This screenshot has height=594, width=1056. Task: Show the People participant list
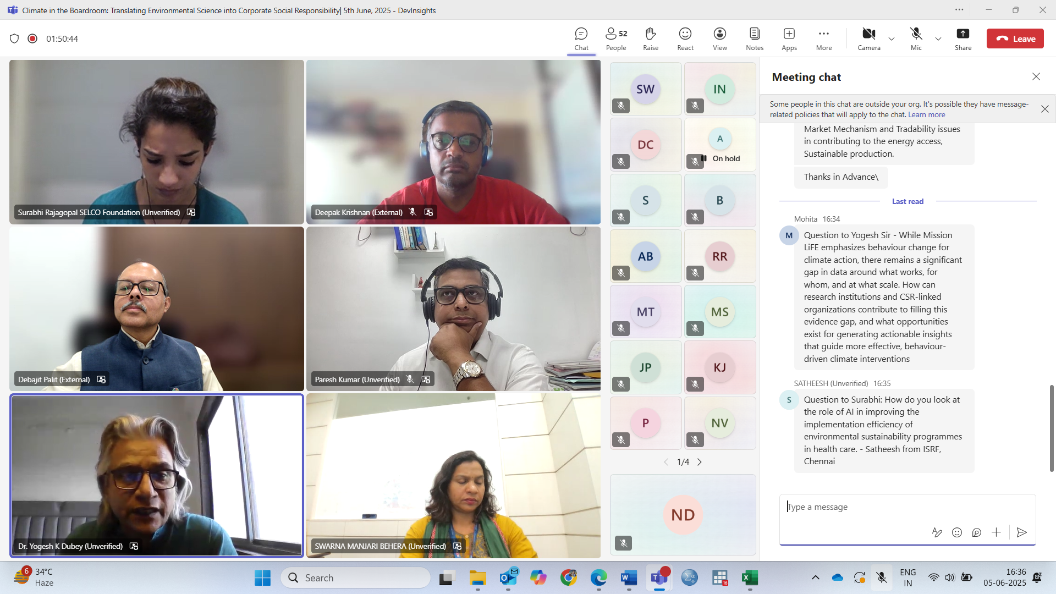click(616, 38)
